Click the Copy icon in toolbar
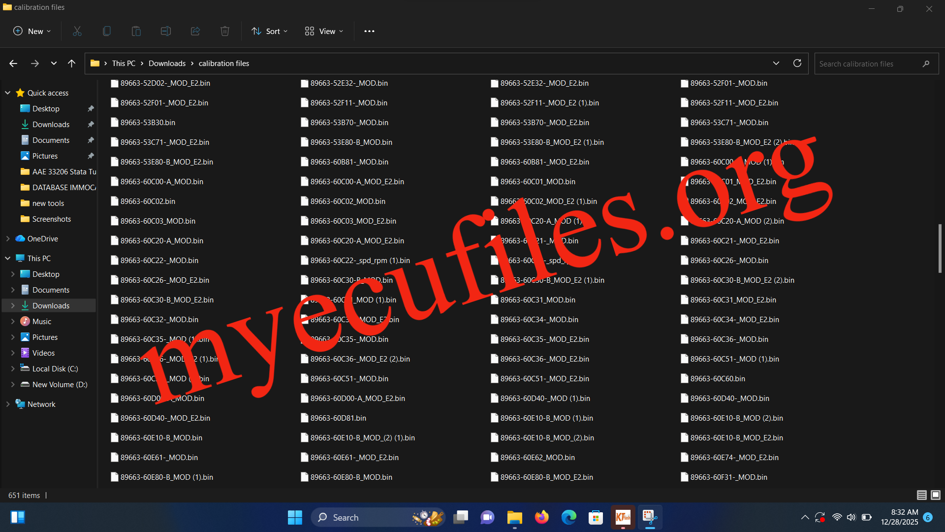 coord(107,31)
